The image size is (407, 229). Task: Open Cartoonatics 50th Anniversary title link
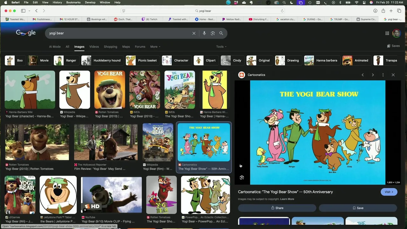coord(285,192)
